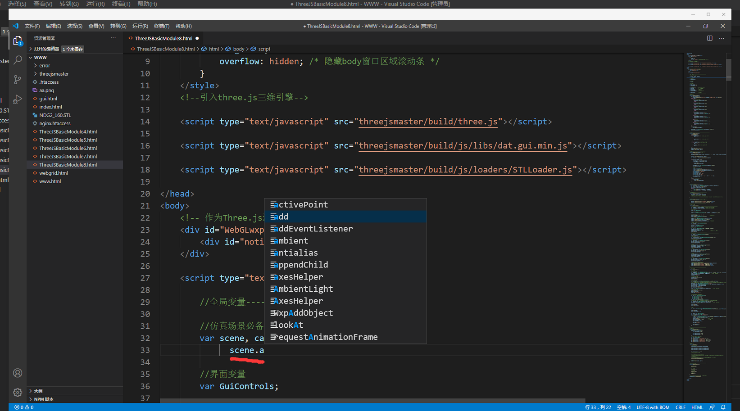Click the Split Editor icon at top right

pos(709,38)
